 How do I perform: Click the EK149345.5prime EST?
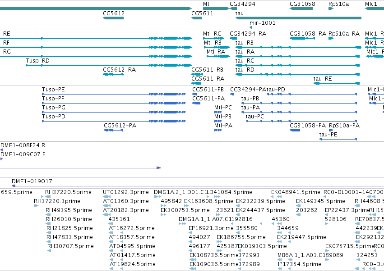[x=297, y=206]
